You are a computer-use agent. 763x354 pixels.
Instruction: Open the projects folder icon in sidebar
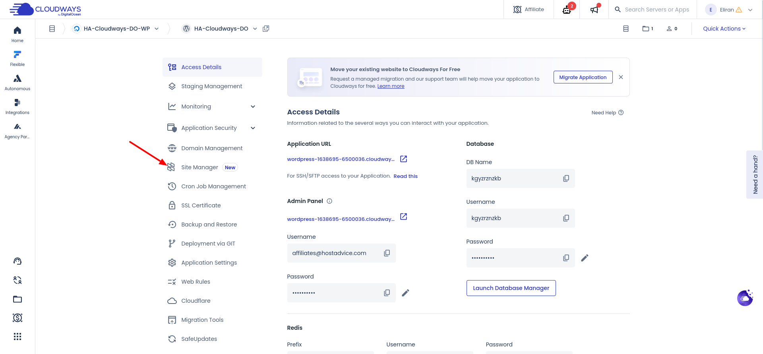[x=17, y=299]
